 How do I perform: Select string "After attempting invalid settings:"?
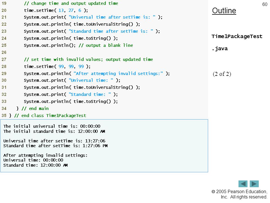click(118, 74)
